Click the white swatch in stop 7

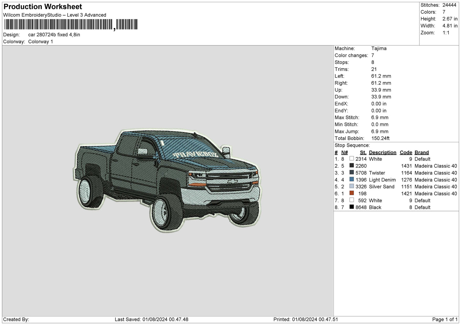[352, 200]
